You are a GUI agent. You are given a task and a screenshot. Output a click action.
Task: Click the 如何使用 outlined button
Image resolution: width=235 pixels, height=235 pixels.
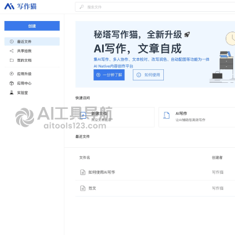pyautogui.click(x=148, y=75)
